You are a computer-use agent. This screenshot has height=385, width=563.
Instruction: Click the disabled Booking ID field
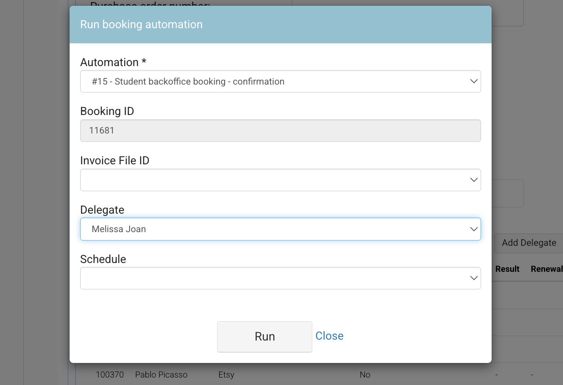point(280,131)
